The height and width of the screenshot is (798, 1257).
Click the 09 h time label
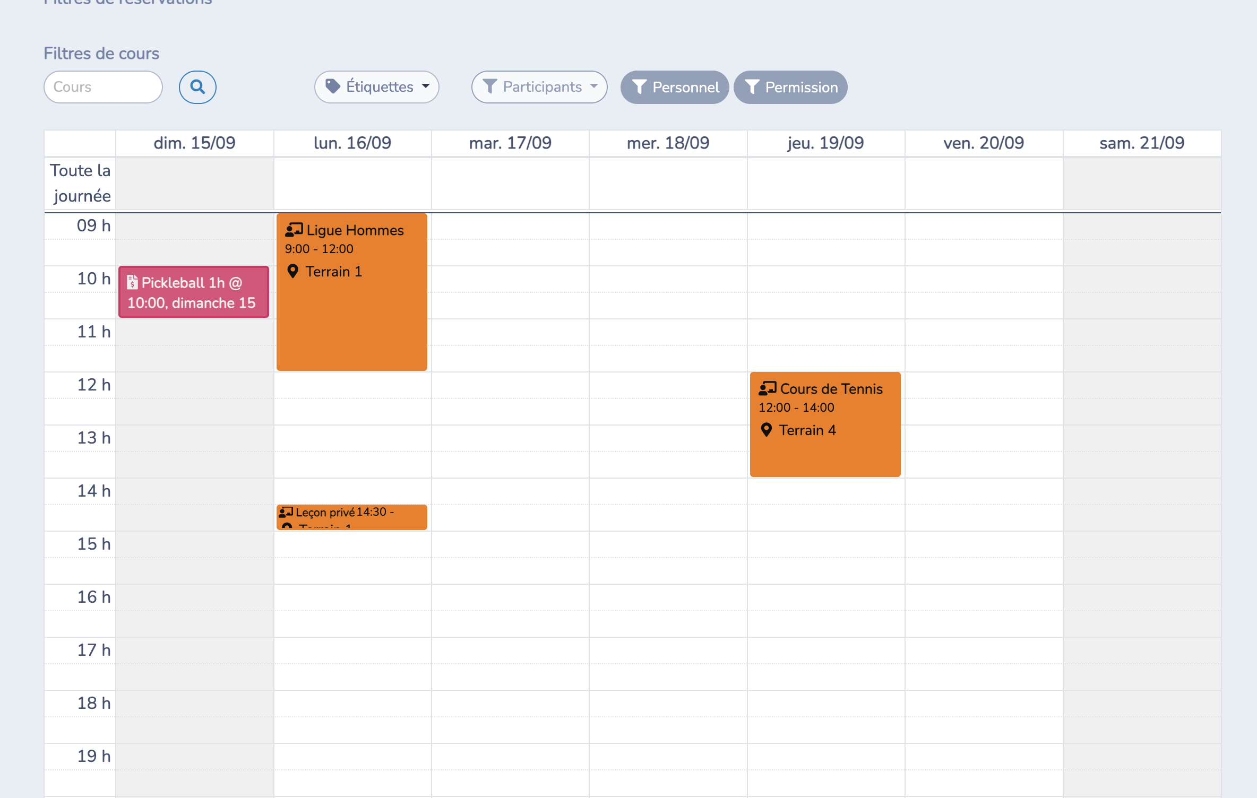pyautogui.click(x=94, y=225)
